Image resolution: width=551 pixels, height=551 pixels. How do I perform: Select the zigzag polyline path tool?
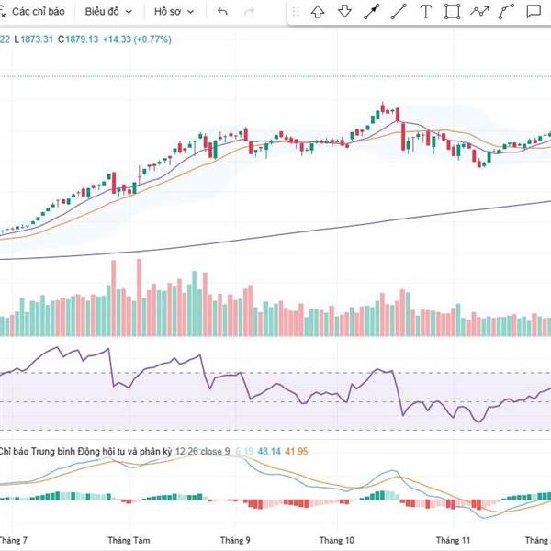(479, 13)
